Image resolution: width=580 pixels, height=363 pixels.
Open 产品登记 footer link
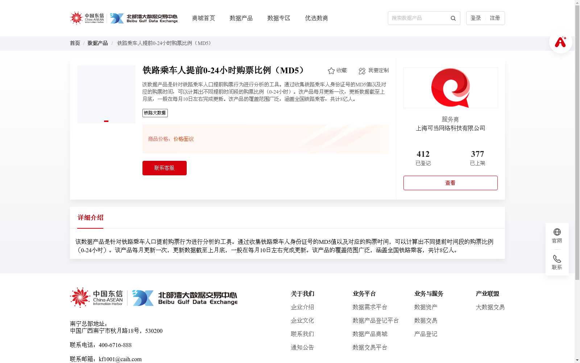pyautogui.click(x=426, y=334)
